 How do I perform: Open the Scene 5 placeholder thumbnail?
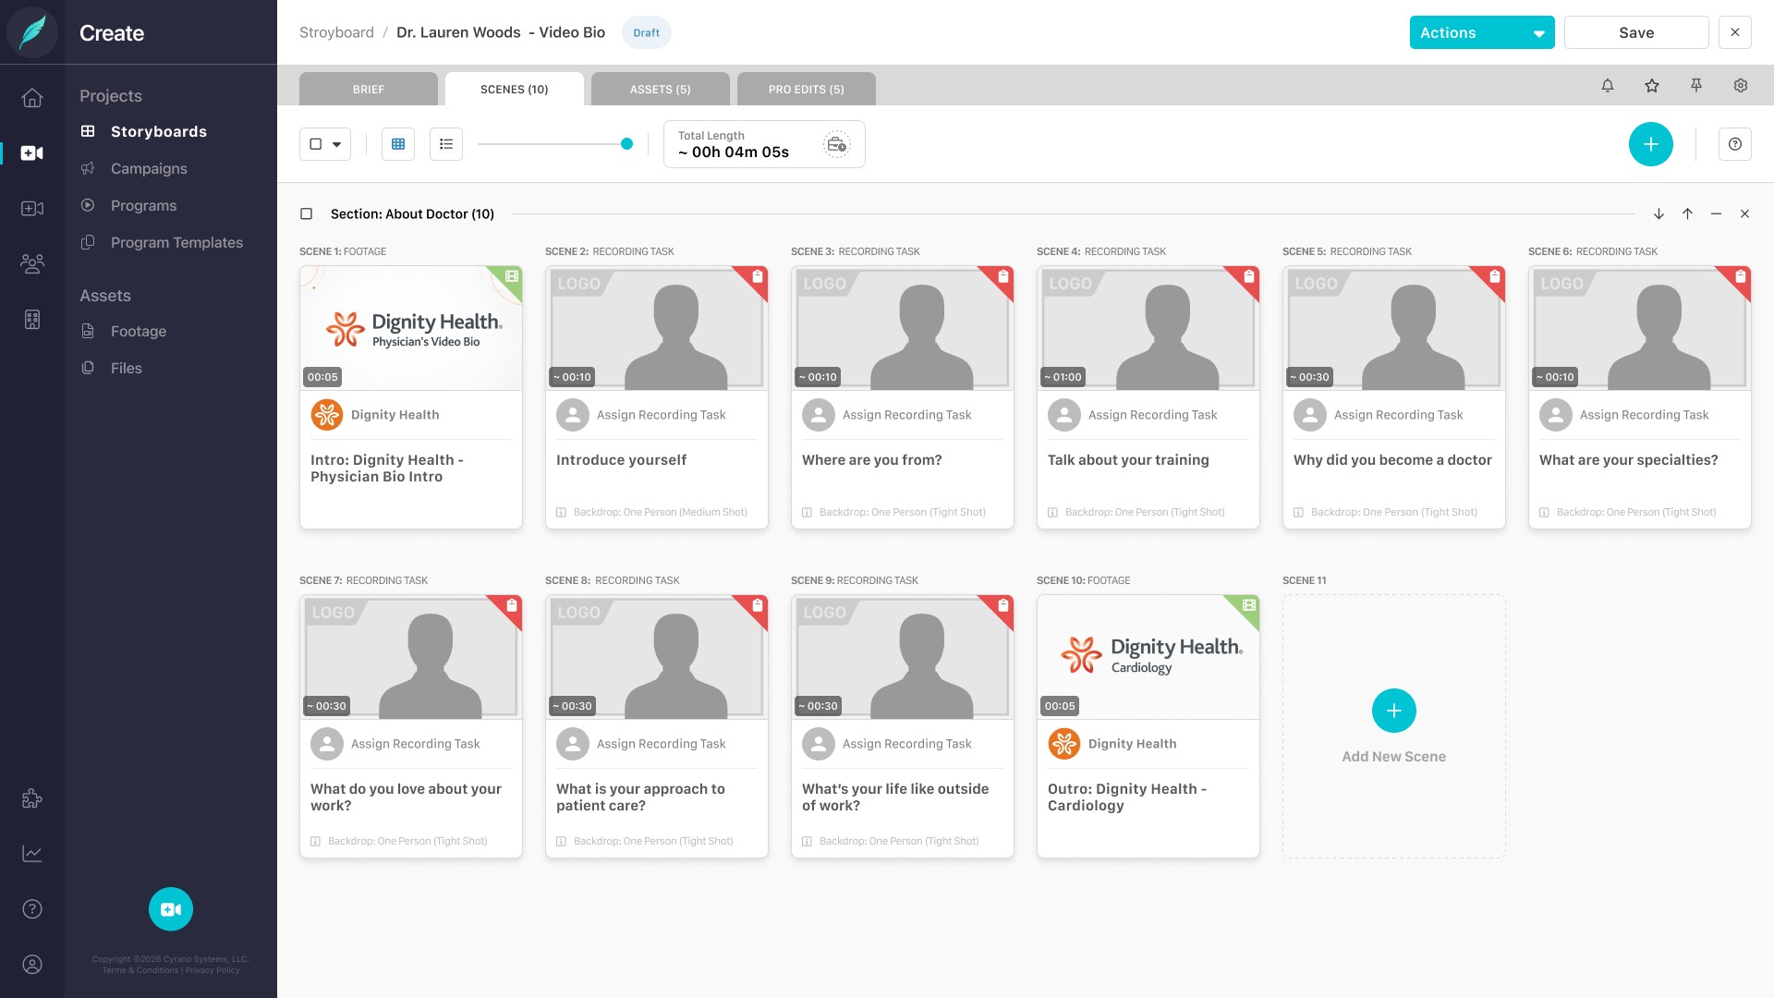[1394, 328]
